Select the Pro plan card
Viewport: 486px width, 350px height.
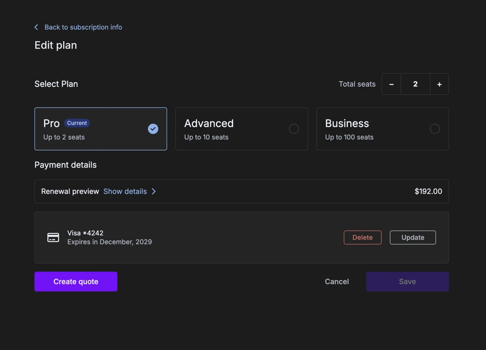[x=101, y=129]
